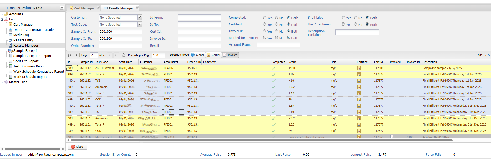Collapse the Lims navigation side panel
This screenshot has height=159, width=491.
click(x=62, y=8)
